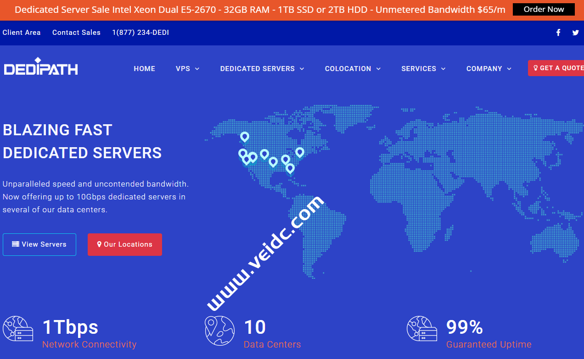The height and width of the screenshot is (359, 584).
Task: Open the Colocation dropdown menu
Action: click(x=353, y=69)
